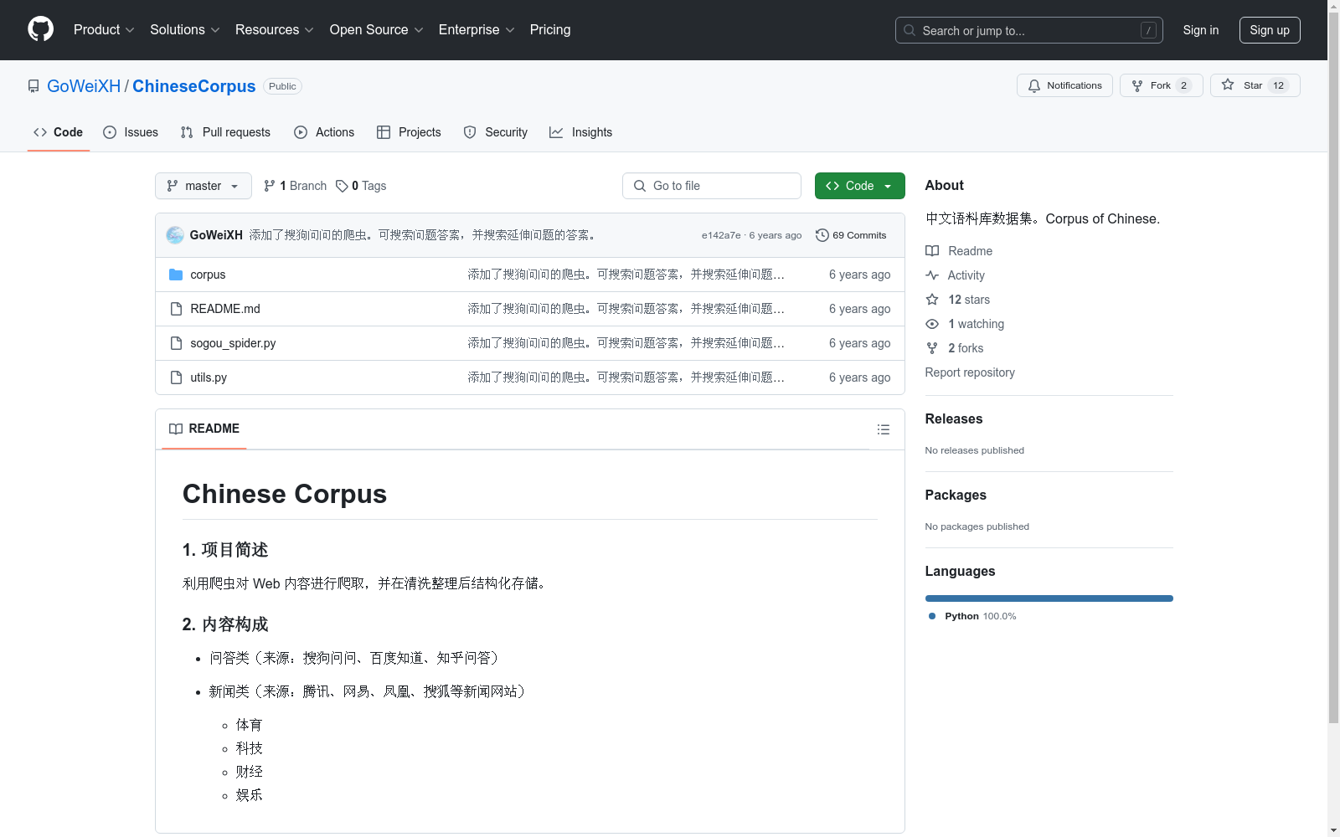Image resolution: width=1340 pixels, height=837 pixels.
Task: Open the e142a7e commit hash link
Action: [x=721, y=235]
